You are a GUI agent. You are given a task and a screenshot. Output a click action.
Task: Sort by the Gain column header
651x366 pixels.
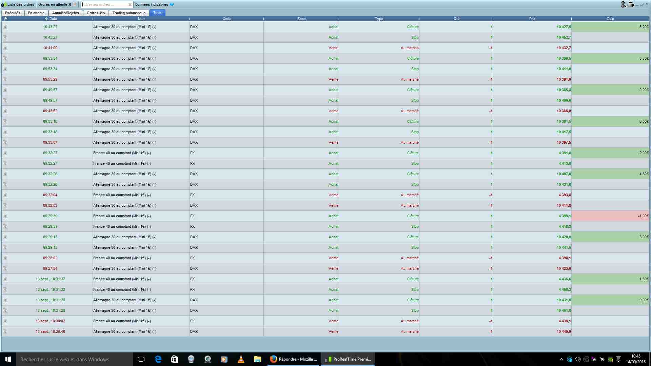pyautogui.click(x=610, y=19)
